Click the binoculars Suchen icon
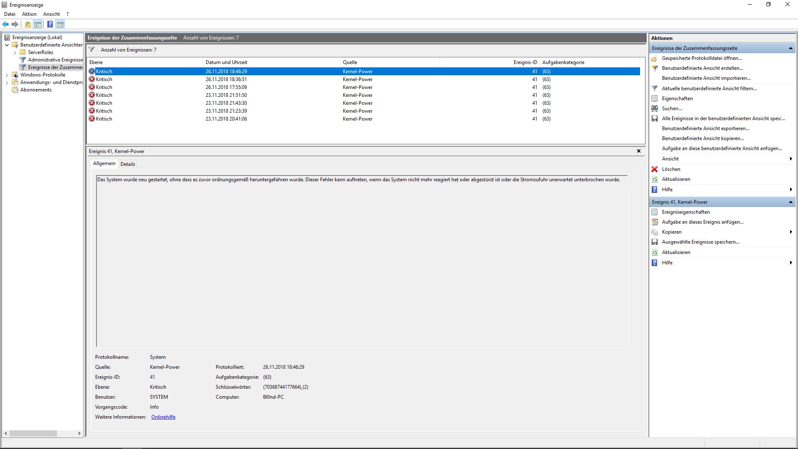798x449 pixels. pyautogui.click(x=655, y=109)
